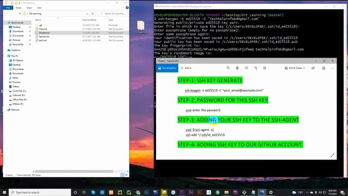The image size is (348, 196).
Task: Click the speaker volume icon in system tray
Action: coord(320,192)
